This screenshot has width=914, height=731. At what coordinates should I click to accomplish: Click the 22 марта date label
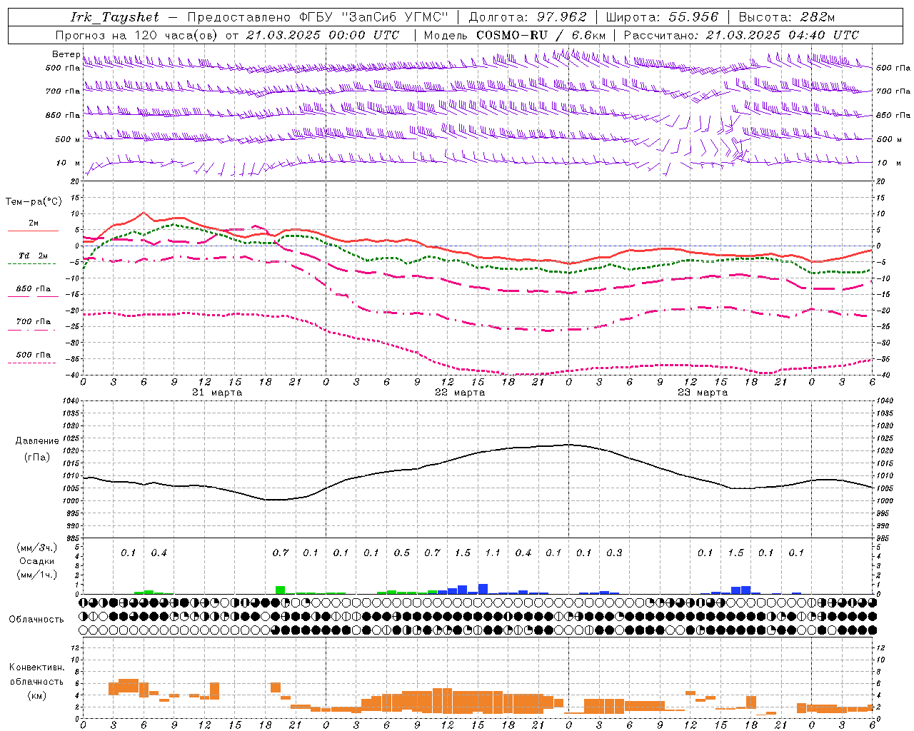[460, 393]
